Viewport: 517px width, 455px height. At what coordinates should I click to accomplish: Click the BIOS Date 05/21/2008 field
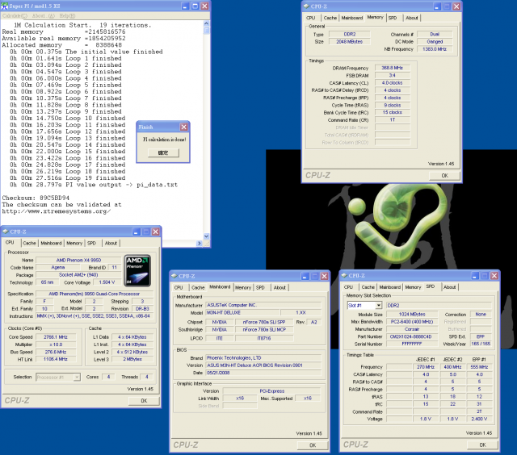[263, 373]
